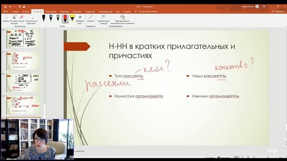Image resolution: width=287 pixels, height=161 pixels.
Task: Open ribbon display options in title bar
Action: coord(264,6)
